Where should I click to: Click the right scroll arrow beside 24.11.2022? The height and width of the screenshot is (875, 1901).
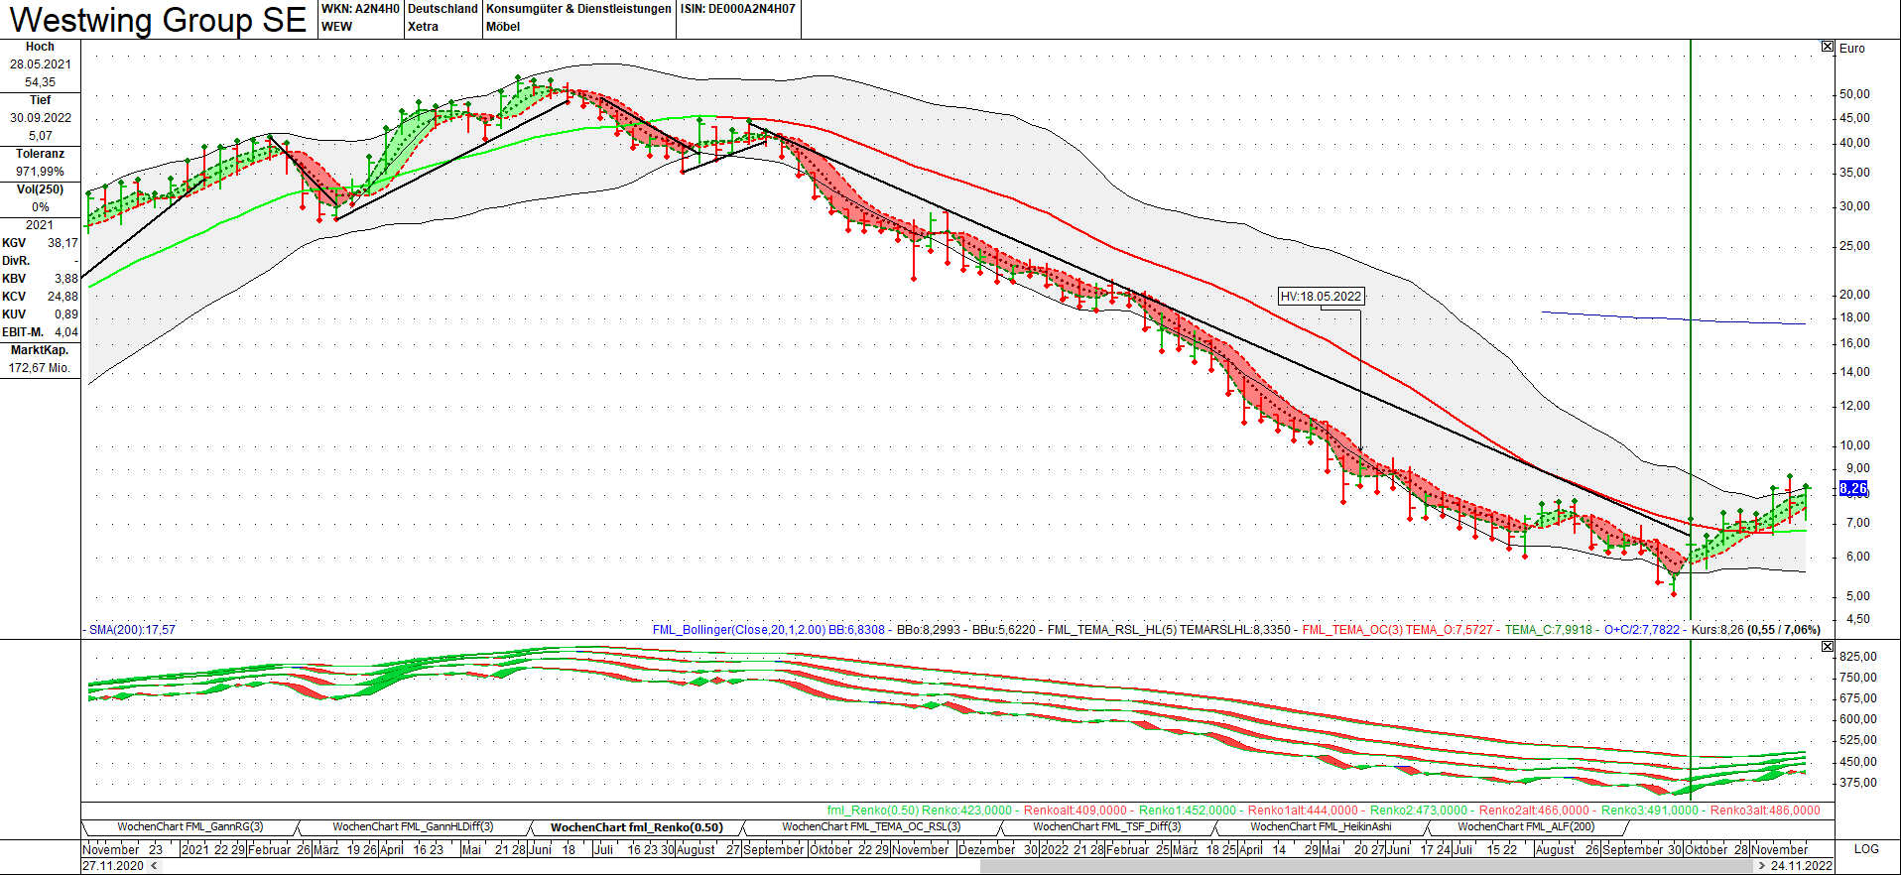[1762, 866]
